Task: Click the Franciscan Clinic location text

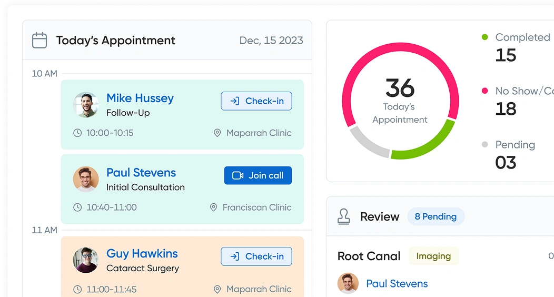Action: tap(257, 207)
